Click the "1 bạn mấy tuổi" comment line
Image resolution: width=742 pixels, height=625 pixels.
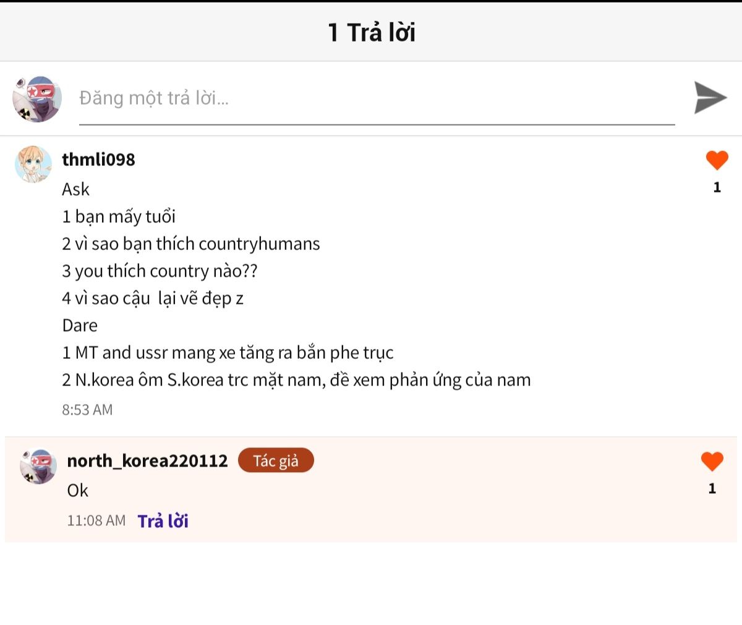tap(119, 217)
